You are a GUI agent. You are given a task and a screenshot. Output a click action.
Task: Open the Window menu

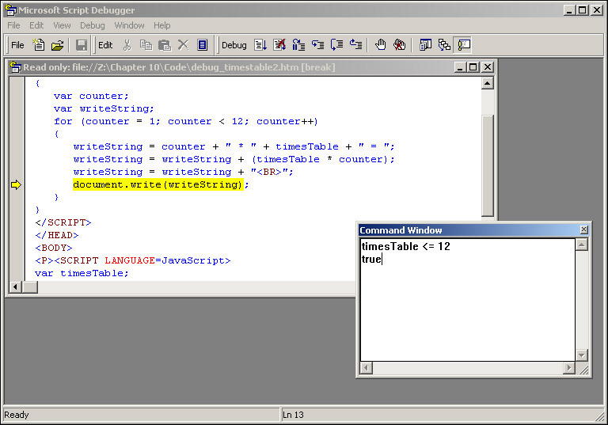129,25
